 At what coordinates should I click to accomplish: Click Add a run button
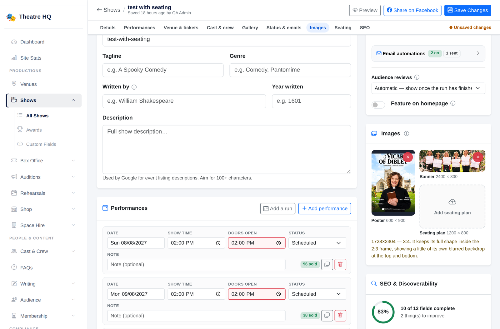coord(277,209)
